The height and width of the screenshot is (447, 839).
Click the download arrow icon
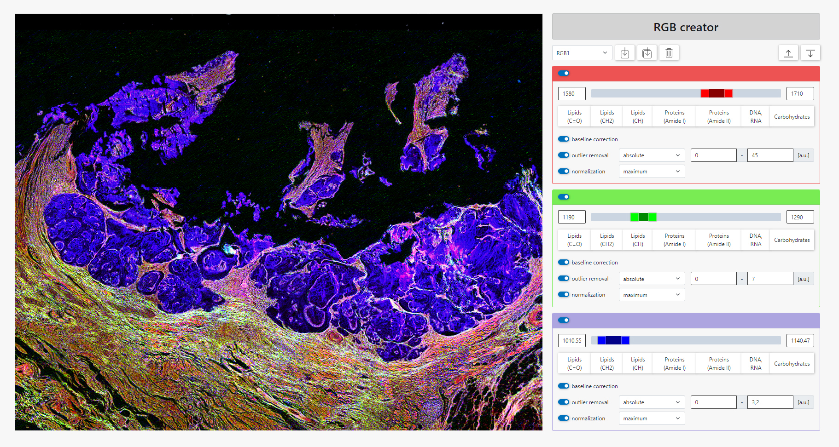810,53
